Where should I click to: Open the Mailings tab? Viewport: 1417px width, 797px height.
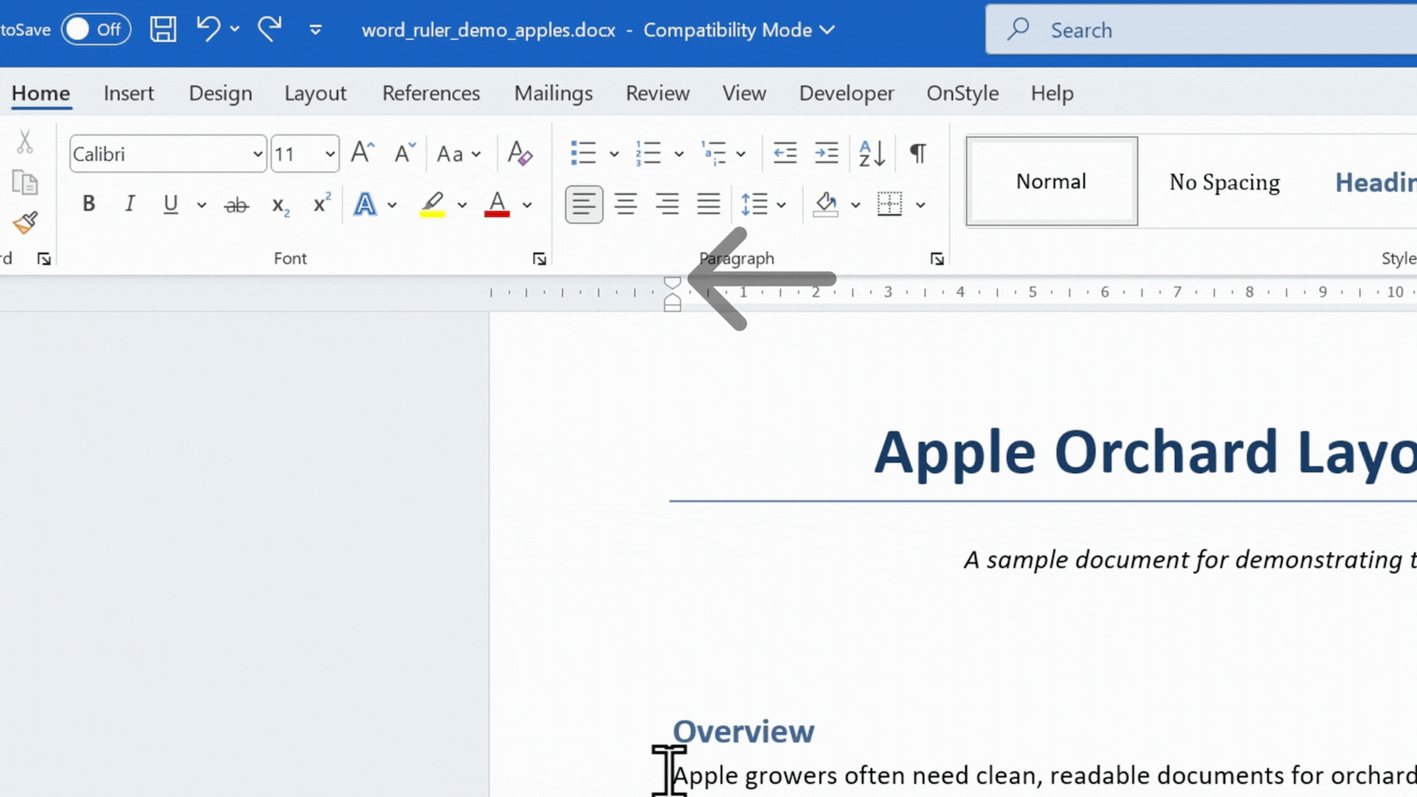tap(554, 93)
